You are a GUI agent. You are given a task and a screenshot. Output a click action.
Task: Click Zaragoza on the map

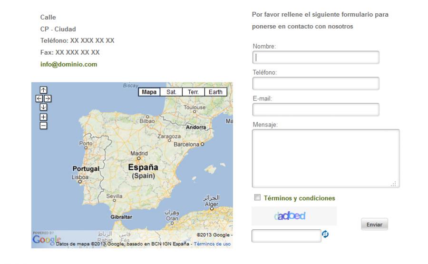click(169, 137)
